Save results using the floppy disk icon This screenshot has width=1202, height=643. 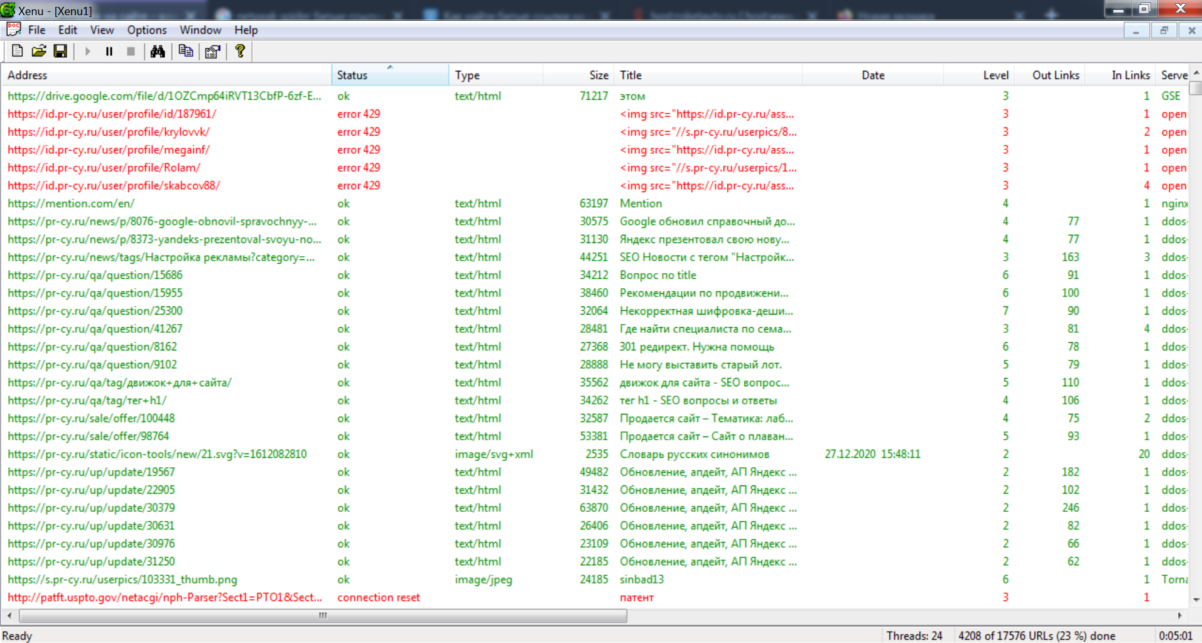tap(60, 51)
